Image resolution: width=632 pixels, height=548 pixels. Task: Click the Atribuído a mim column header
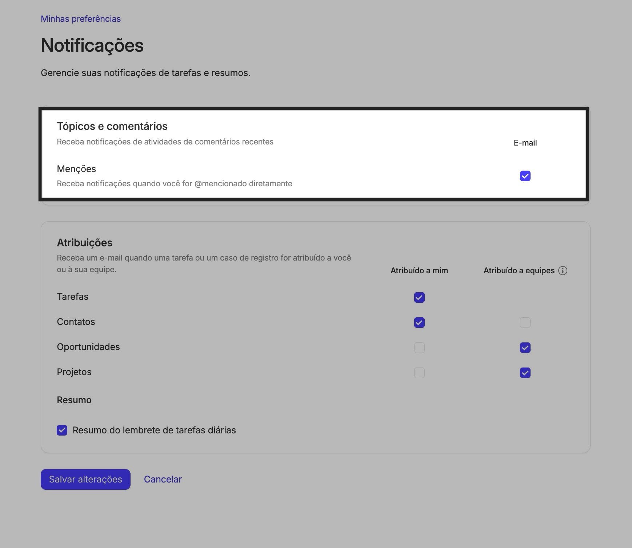point(419,270)
